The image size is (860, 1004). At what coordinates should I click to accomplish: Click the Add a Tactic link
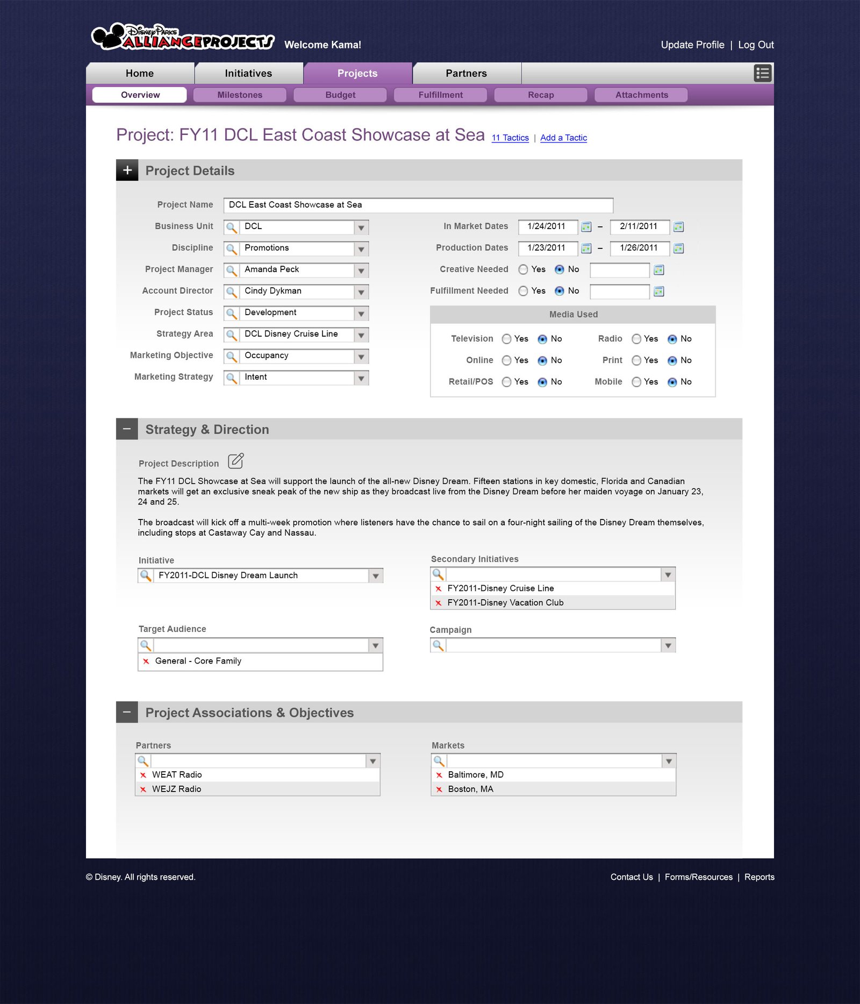click(563, 138)
